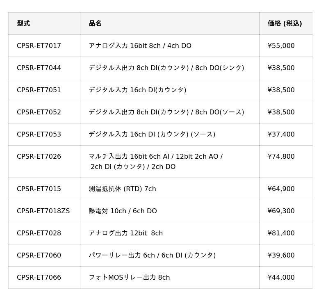This screenshot has height=301, width=328.
Task: Click the フォトMOSリレー出力 8ch product name
Action: (x=129, y=277)
